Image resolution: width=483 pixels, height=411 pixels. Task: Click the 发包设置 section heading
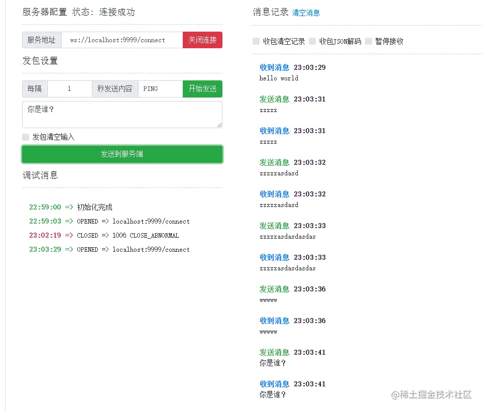(x=40, y=61)
